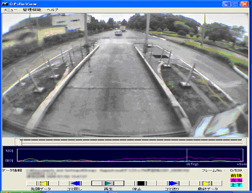Open the ヘルプ menu

pyautogui.click(x=52, y=10)
